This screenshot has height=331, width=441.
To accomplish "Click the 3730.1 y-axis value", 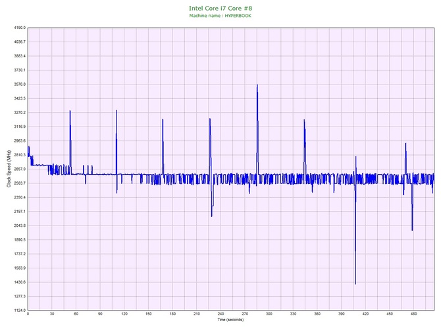I will [x=20, y=70].
